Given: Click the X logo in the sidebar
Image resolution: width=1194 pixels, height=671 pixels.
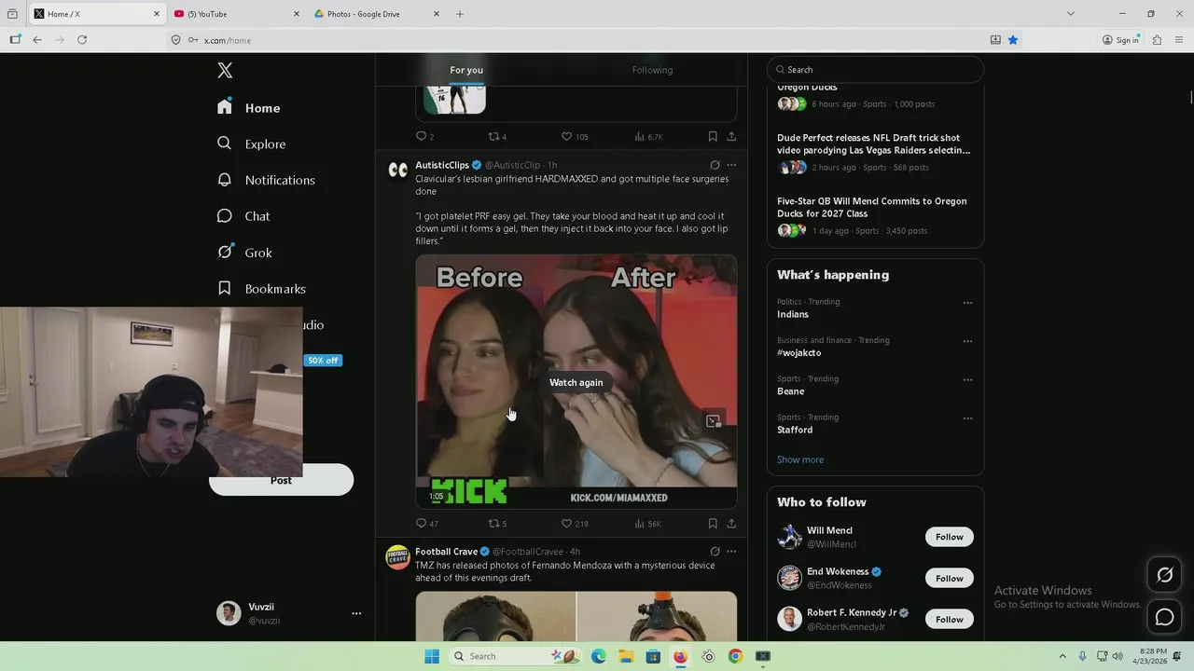Looking at the screenshot, I should tap(225, 71).
